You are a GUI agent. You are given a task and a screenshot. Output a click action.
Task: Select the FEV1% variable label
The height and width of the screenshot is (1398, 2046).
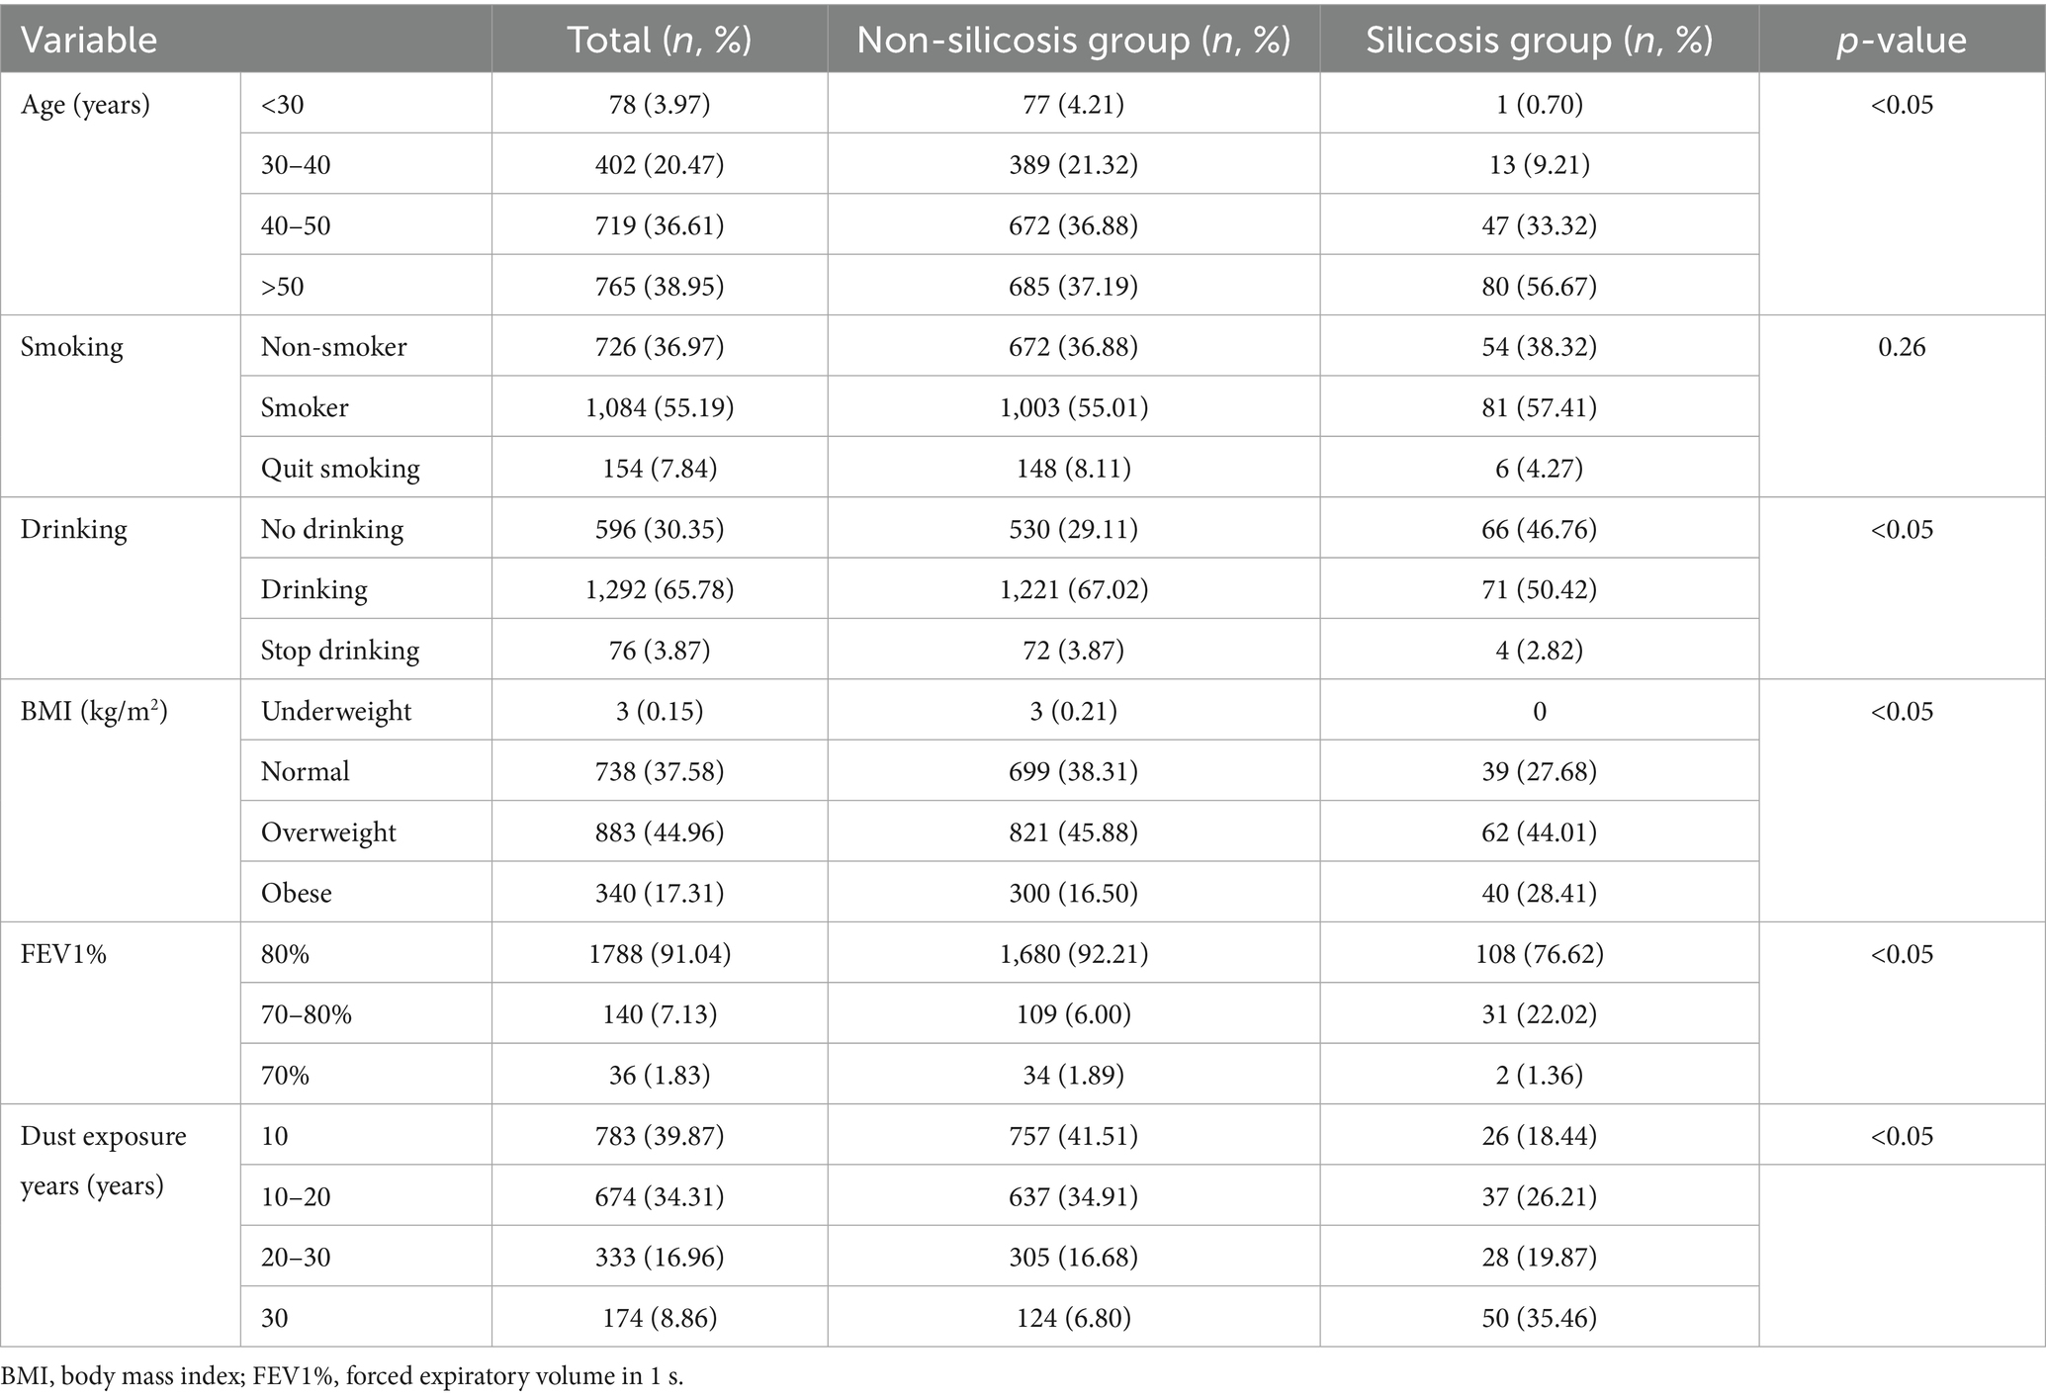point(63,954)
